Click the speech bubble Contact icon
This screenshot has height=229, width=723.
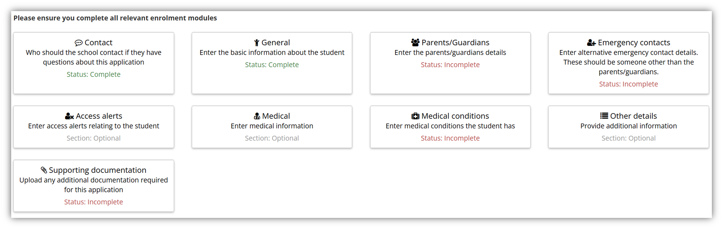coord(79,43)
